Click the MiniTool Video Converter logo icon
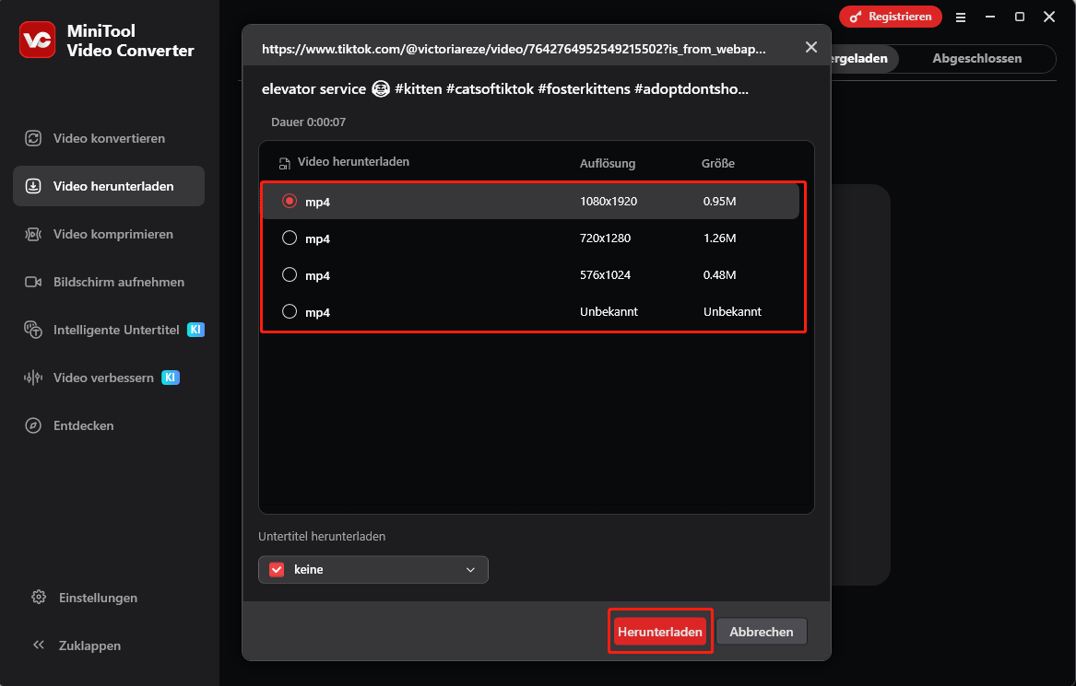Viewport: 1076px width, 686px height. coord(37,40)
